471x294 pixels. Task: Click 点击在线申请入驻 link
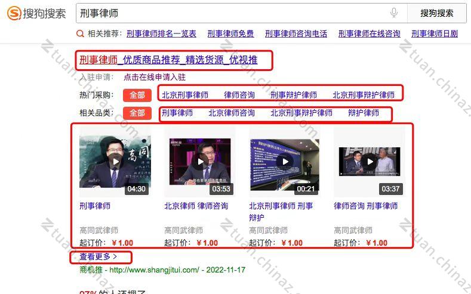pos(155,77)
